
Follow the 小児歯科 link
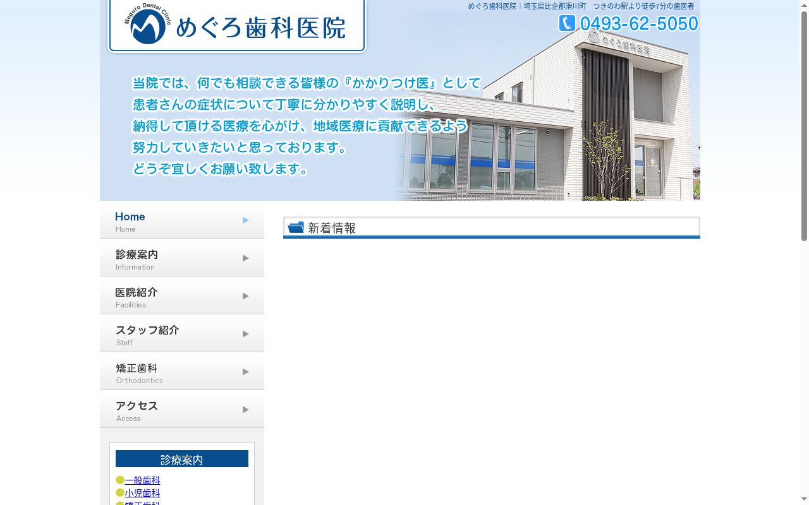click(x=142, y=493)
